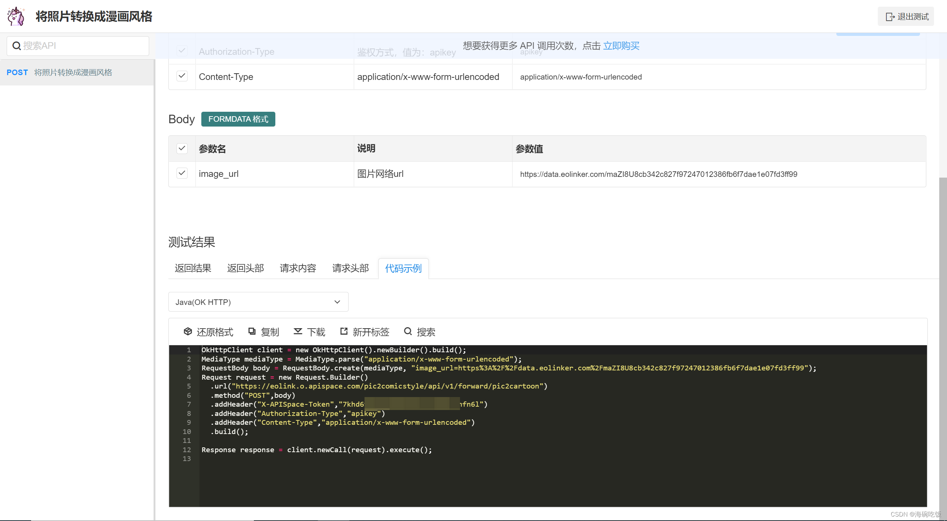Click 复制 to copy the code

point(263,332)
